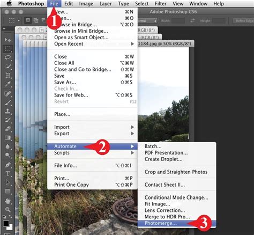
Task: Choose Create Droplet
Action: click(x=177, y=159)
